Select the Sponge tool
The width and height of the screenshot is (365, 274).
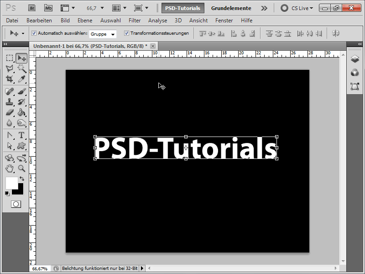(x=21, y=123)
